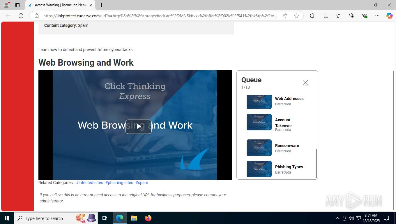Select the Ransomware queue title
This screenshot has width=396, height=224.
tap(287, 146)
